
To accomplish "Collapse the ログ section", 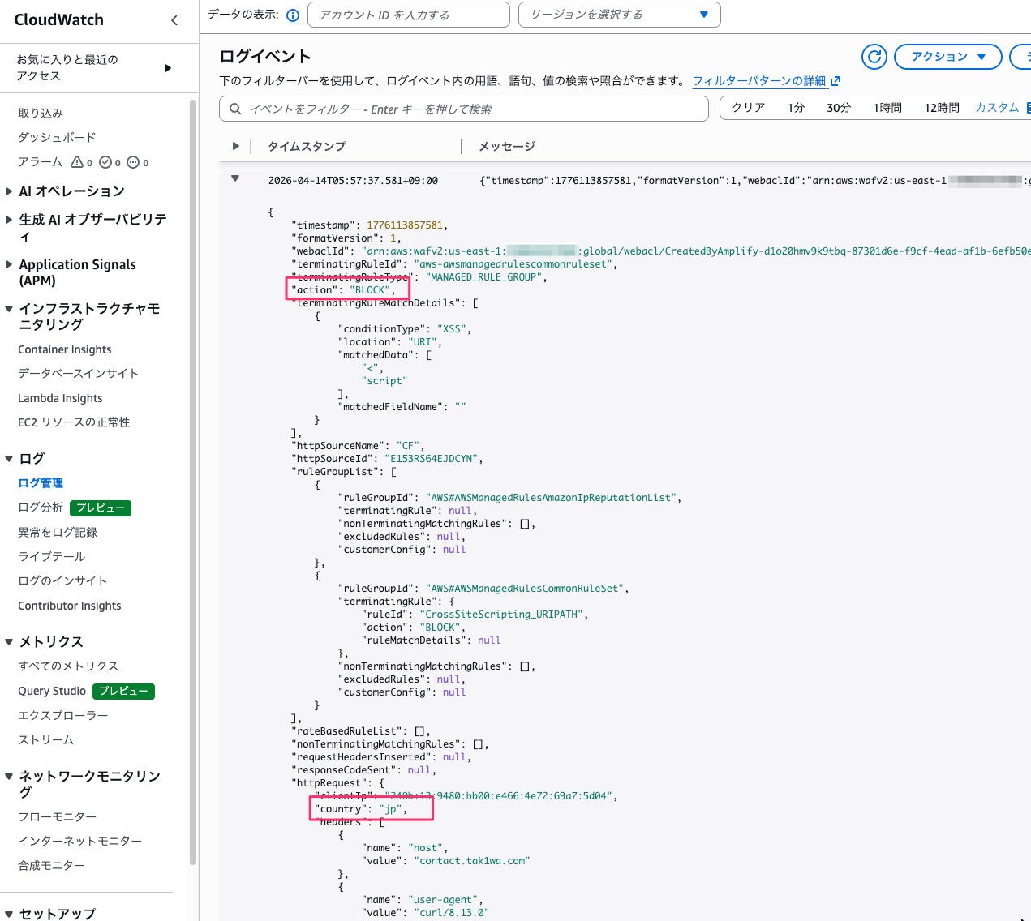I will [x=8, y=459].
